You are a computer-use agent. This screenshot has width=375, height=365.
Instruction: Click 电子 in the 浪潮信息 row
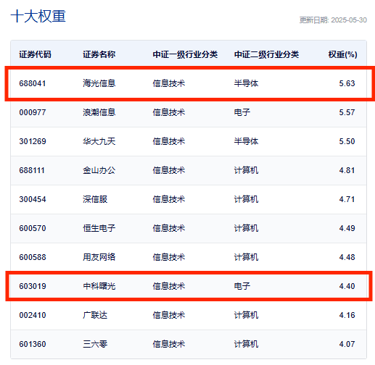pyautogui.click(x=242, y=112)
